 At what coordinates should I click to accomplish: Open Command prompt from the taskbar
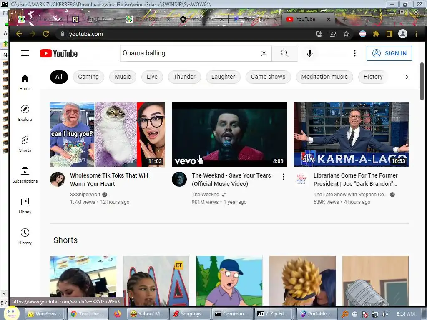click(x=233, y=314)
